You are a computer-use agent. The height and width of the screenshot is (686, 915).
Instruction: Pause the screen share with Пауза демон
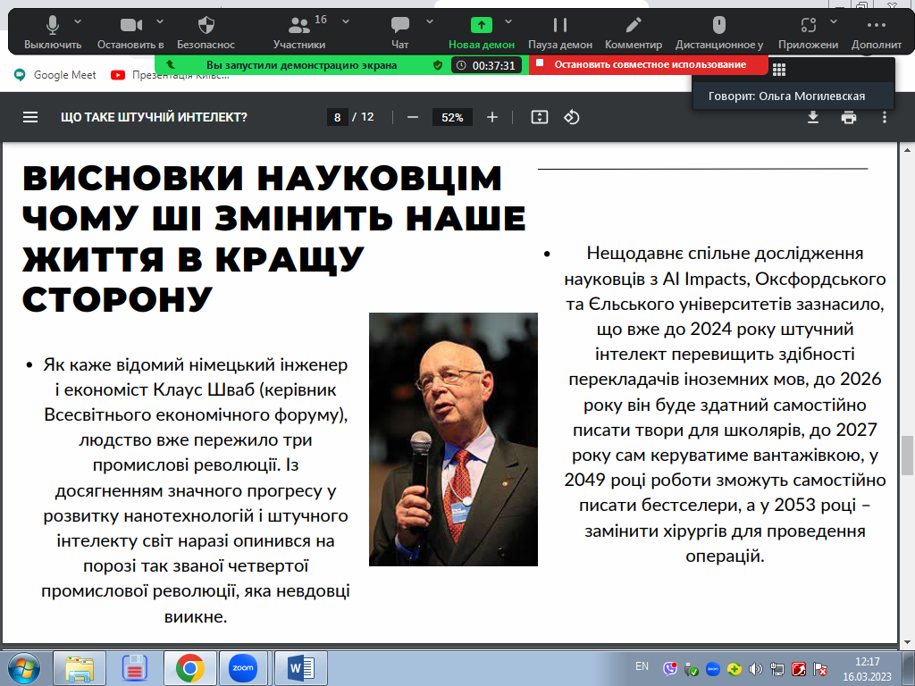pos(560,32)
